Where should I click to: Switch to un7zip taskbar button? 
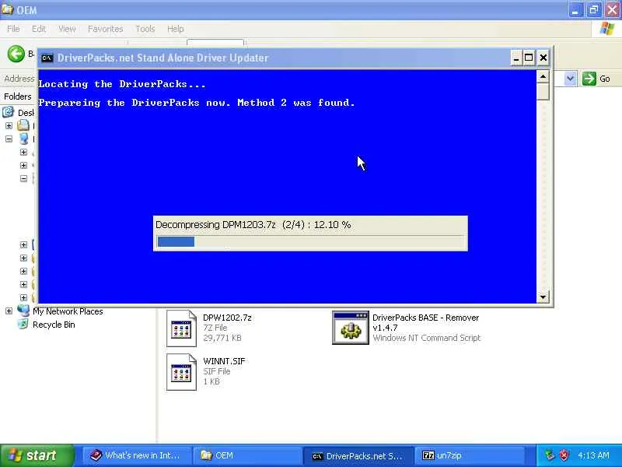[469, 455]
